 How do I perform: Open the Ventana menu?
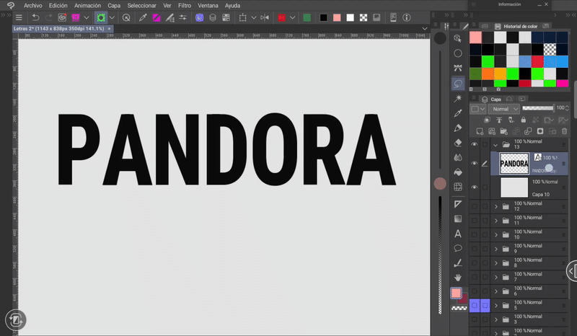(208, 6)
